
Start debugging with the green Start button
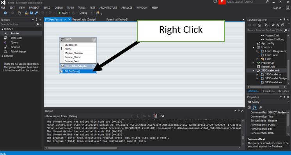(63, 13)
